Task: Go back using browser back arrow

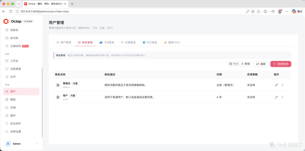Action: (4, 12)
